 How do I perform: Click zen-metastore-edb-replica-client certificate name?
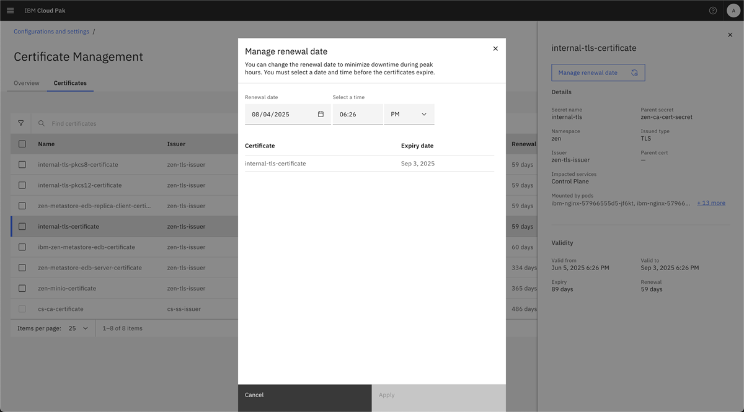[94, 206]
